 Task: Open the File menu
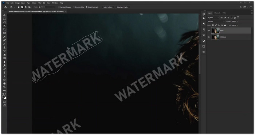8,3
